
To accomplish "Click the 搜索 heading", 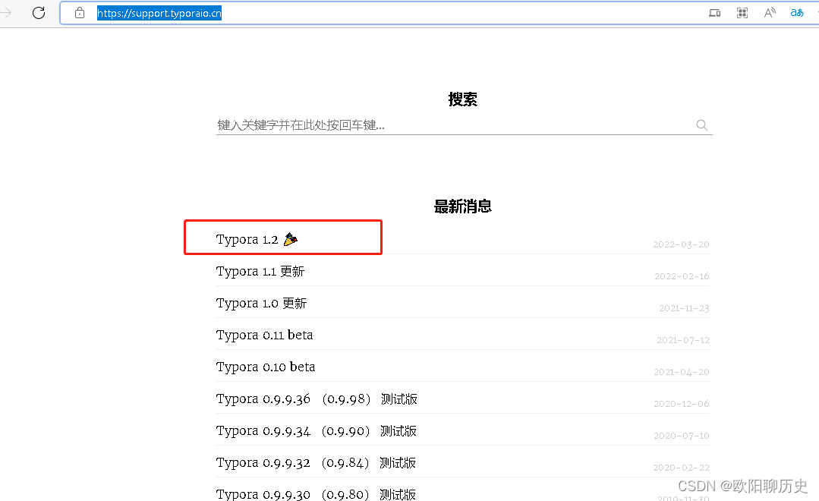I will click(463, 99).
